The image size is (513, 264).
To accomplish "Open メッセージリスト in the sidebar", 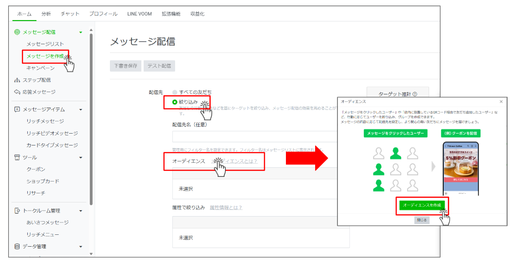I will (x=45, y=44).
